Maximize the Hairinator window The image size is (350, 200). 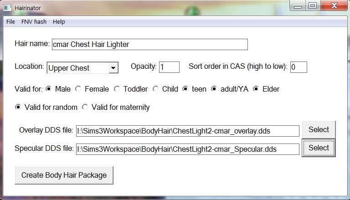point(313,5)
